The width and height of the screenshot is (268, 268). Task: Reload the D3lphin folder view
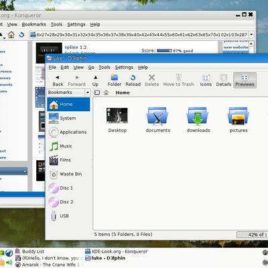133,80
